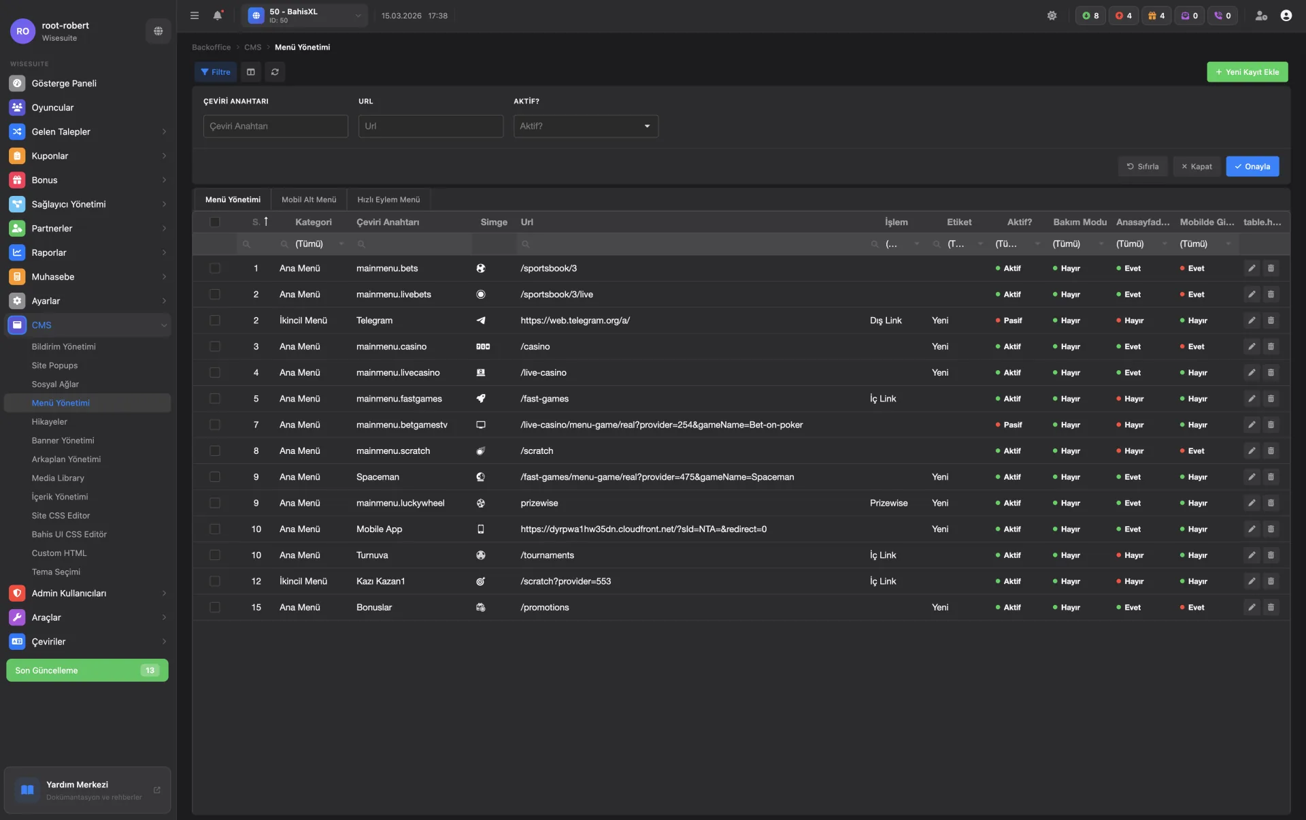This screenshot has height=820, width=1306.
Task: Check the mainmenu.casino row checkbox
Action: pos(215,346)
